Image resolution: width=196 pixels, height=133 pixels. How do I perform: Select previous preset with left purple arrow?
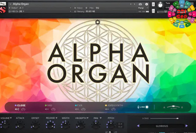click(138, 126)
